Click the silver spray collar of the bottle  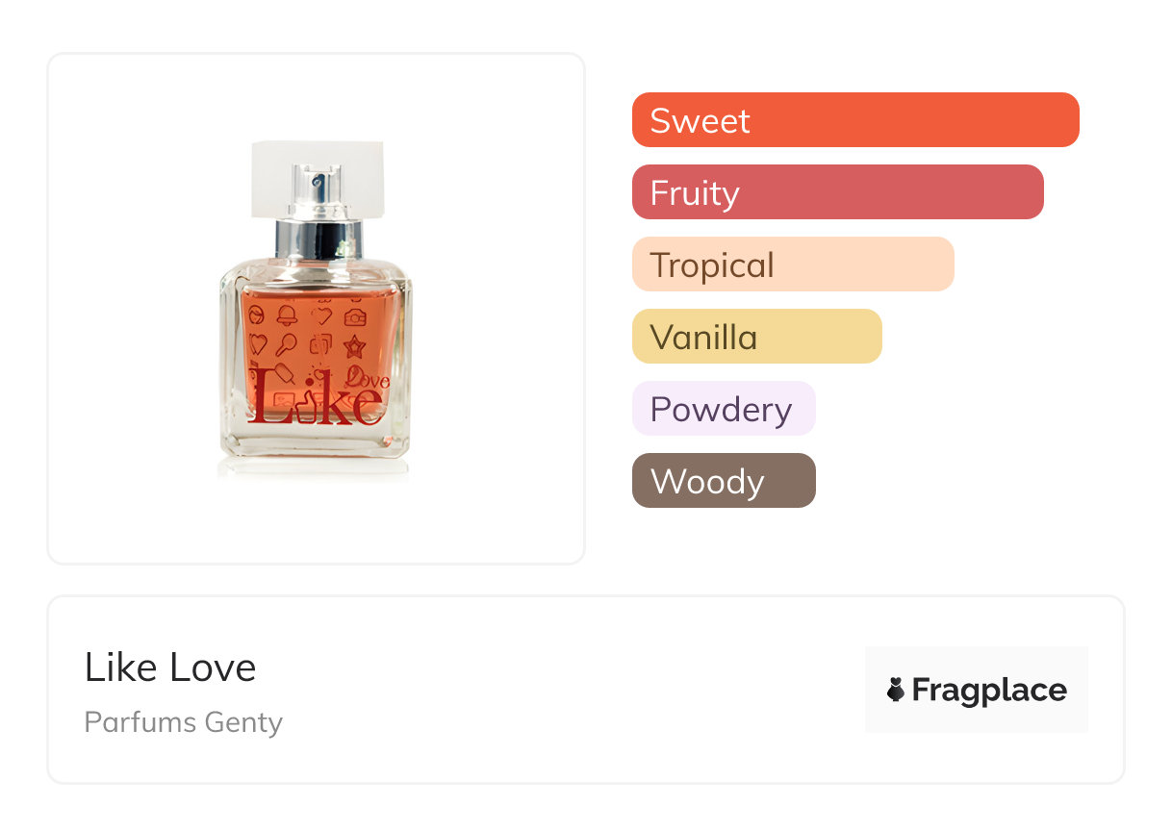click(x=318, y=238)
